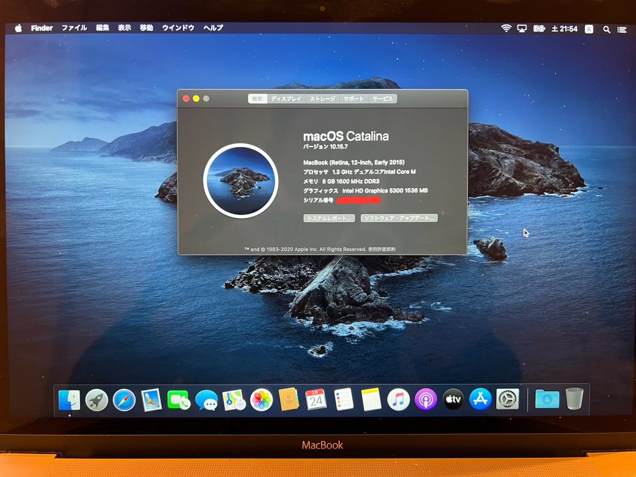Click the ソフトウェア・アップデート button

click(x=399, y=219)
